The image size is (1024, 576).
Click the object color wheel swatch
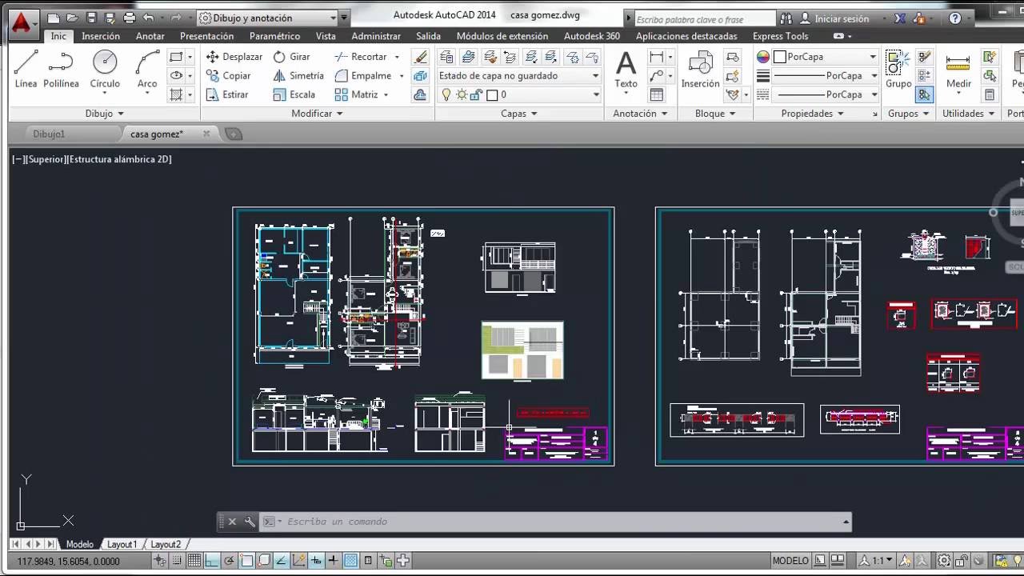pyautogui.click(x=763, y=57)
